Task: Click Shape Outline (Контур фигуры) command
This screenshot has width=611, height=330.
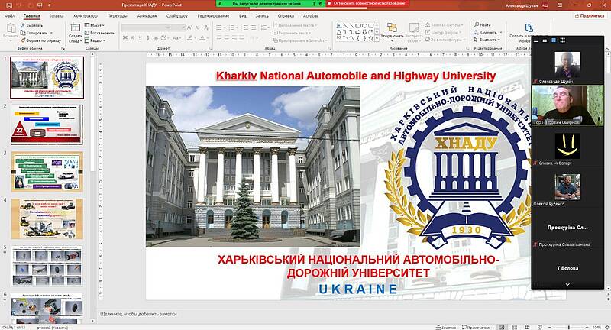Action: pyautogui.click(x=443, y=32)
